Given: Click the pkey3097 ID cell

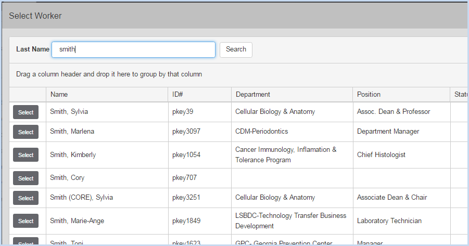Looking at the screenshot, I should point(186,131).
